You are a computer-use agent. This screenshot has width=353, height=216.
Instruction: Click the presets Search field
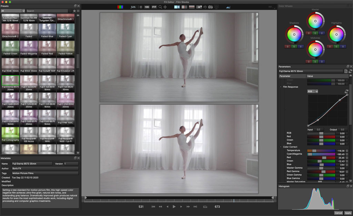click(x=47, y=11)
